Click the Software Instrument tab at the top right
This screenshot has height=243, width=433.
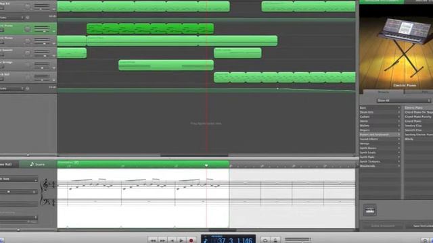(382, 1)
